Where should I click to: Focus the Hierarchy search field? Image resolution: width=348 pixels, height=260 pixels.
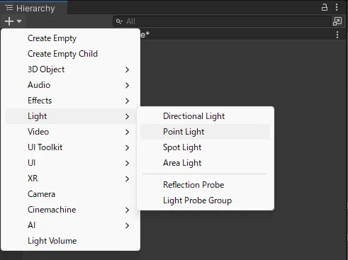[222, 21]
